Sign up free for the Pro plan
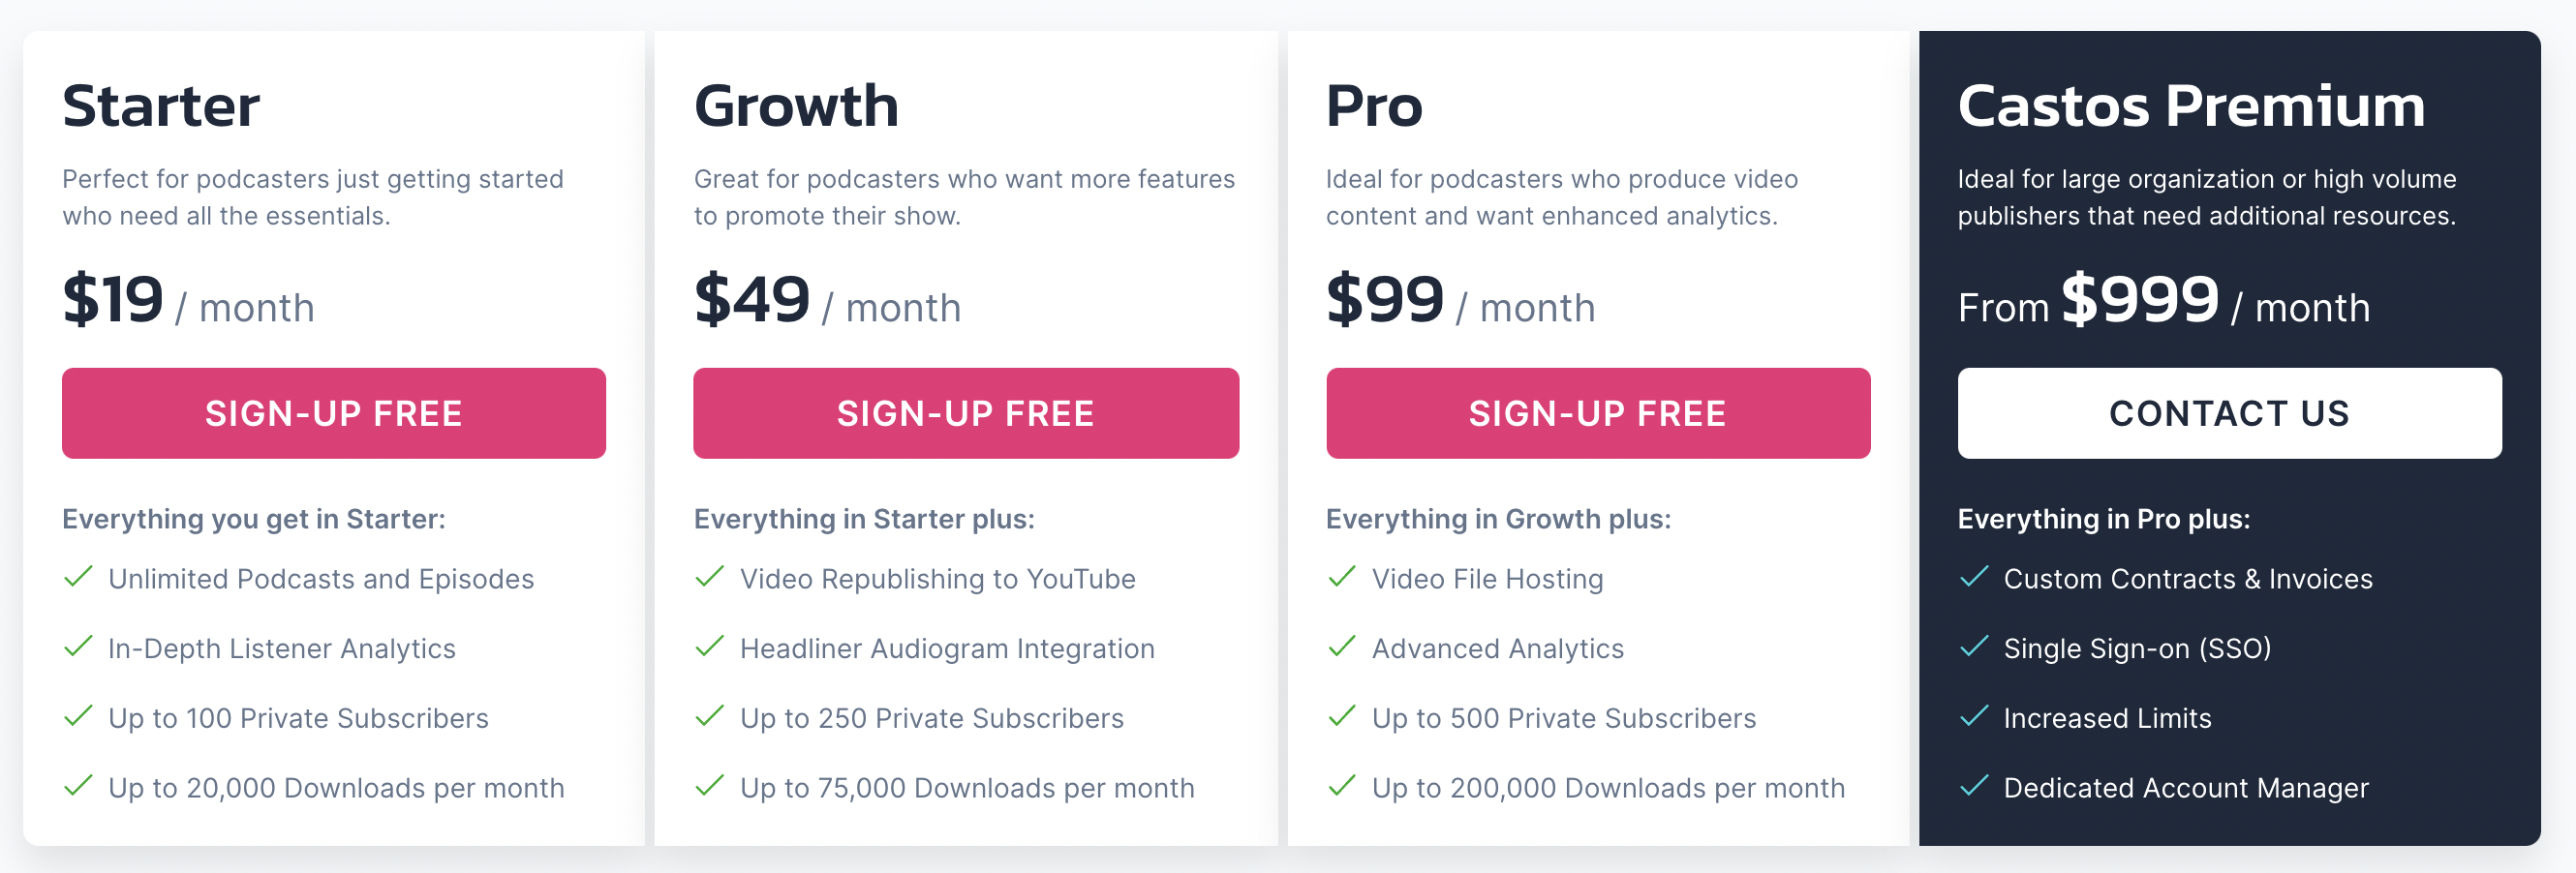The width and height of the screenshot is (2576, 873). (1597, 412)
